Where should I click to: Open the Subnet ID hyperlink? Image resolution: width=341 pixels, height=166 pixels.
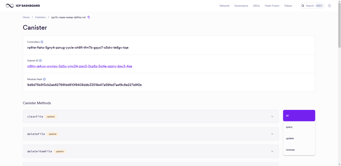point(80,66)
